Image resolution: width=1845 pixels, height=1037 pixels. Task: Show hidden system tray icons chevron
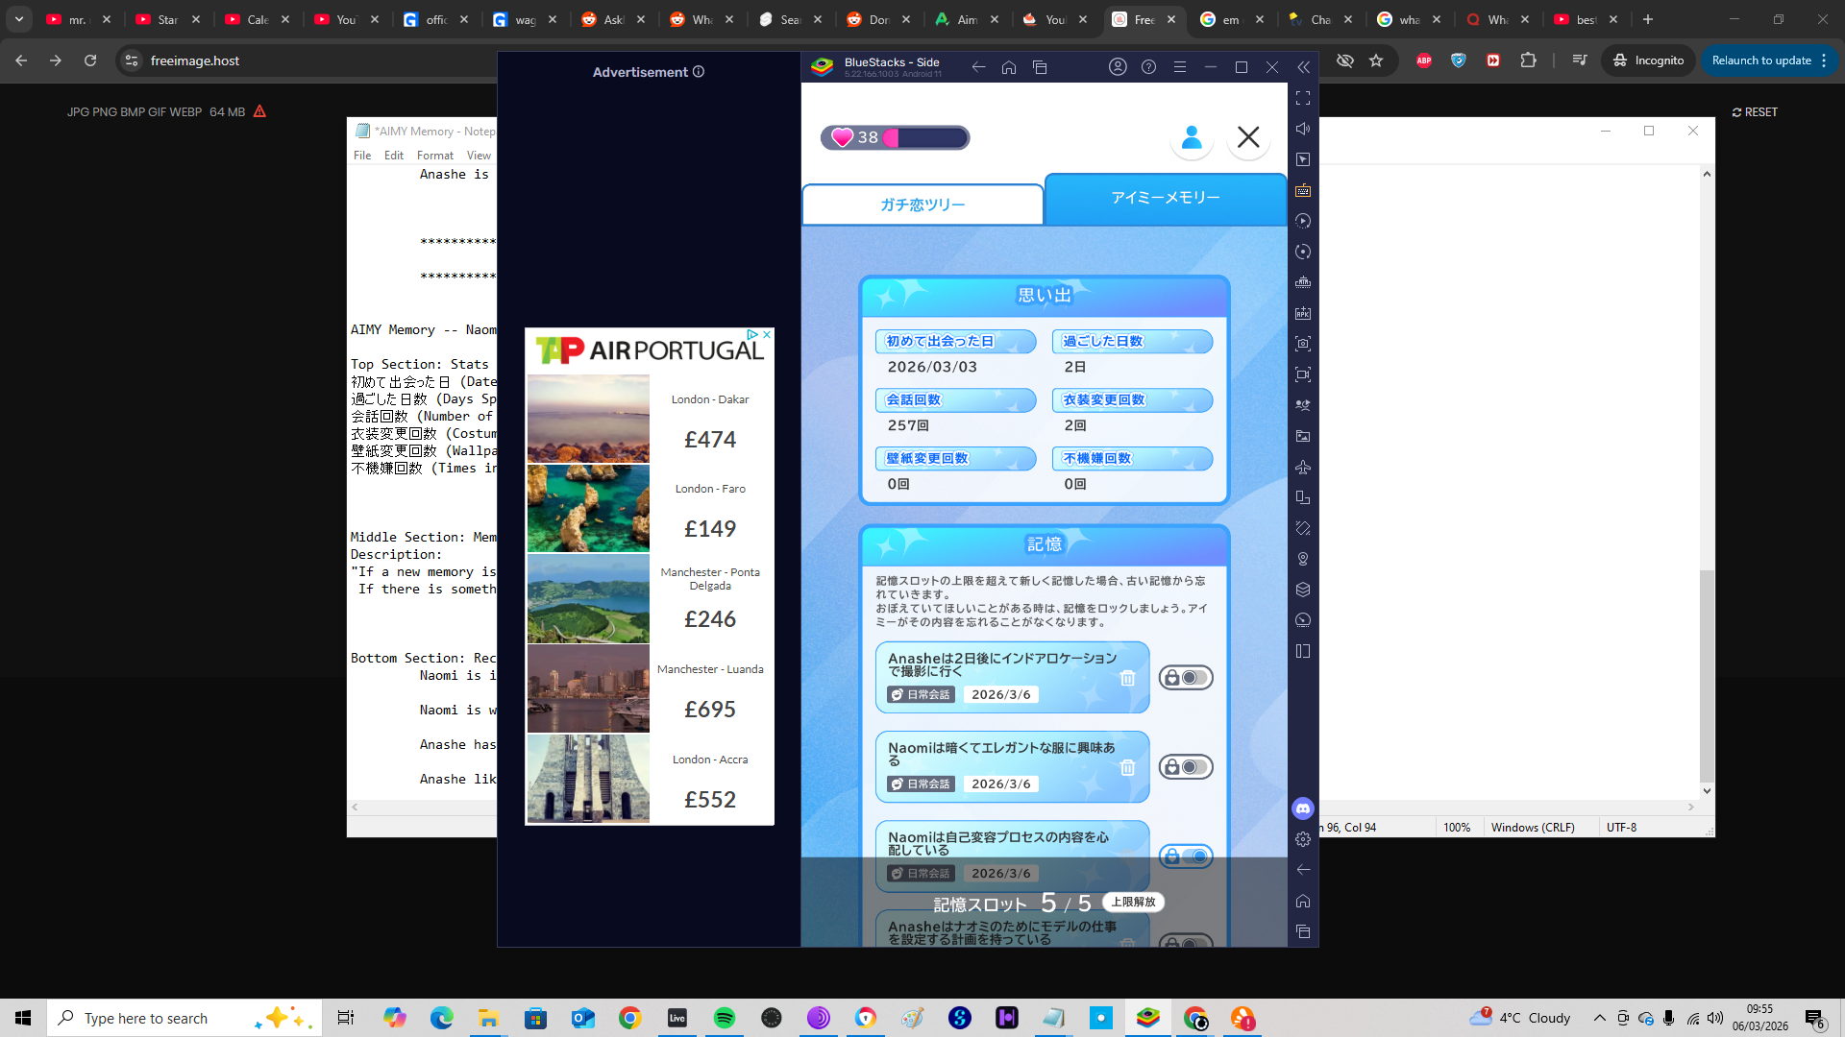click(x=1599, y=1018)
